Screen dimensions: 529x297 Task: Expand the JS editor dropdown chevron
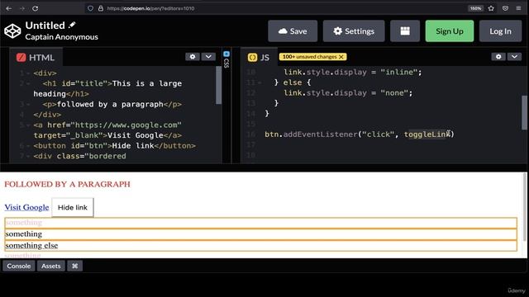[514, 57]
